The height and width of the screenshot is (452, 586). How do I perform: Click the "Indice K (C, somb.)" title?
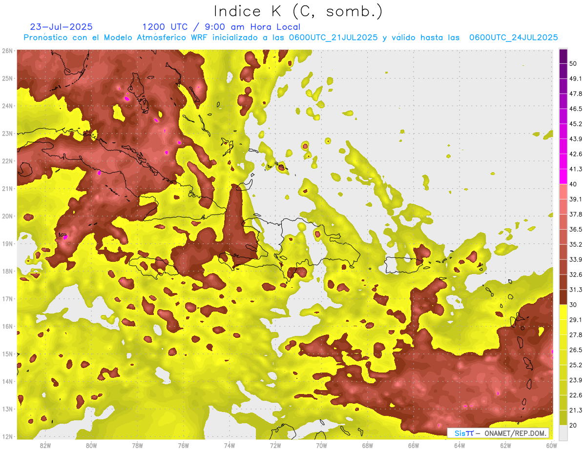pos(298,11)
